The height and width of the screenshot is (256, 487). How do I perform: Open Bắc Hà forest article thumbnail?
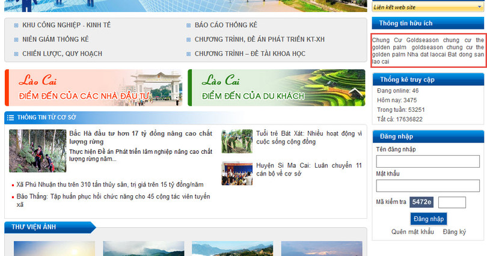point(37,151)
